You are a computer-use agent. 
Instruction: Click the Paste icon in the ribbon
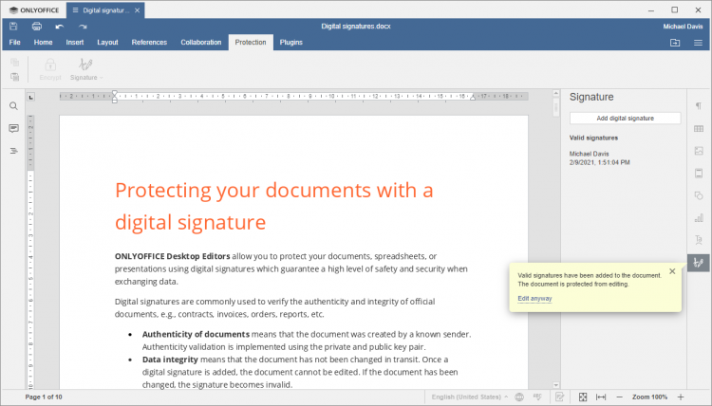tap(15, 77)
